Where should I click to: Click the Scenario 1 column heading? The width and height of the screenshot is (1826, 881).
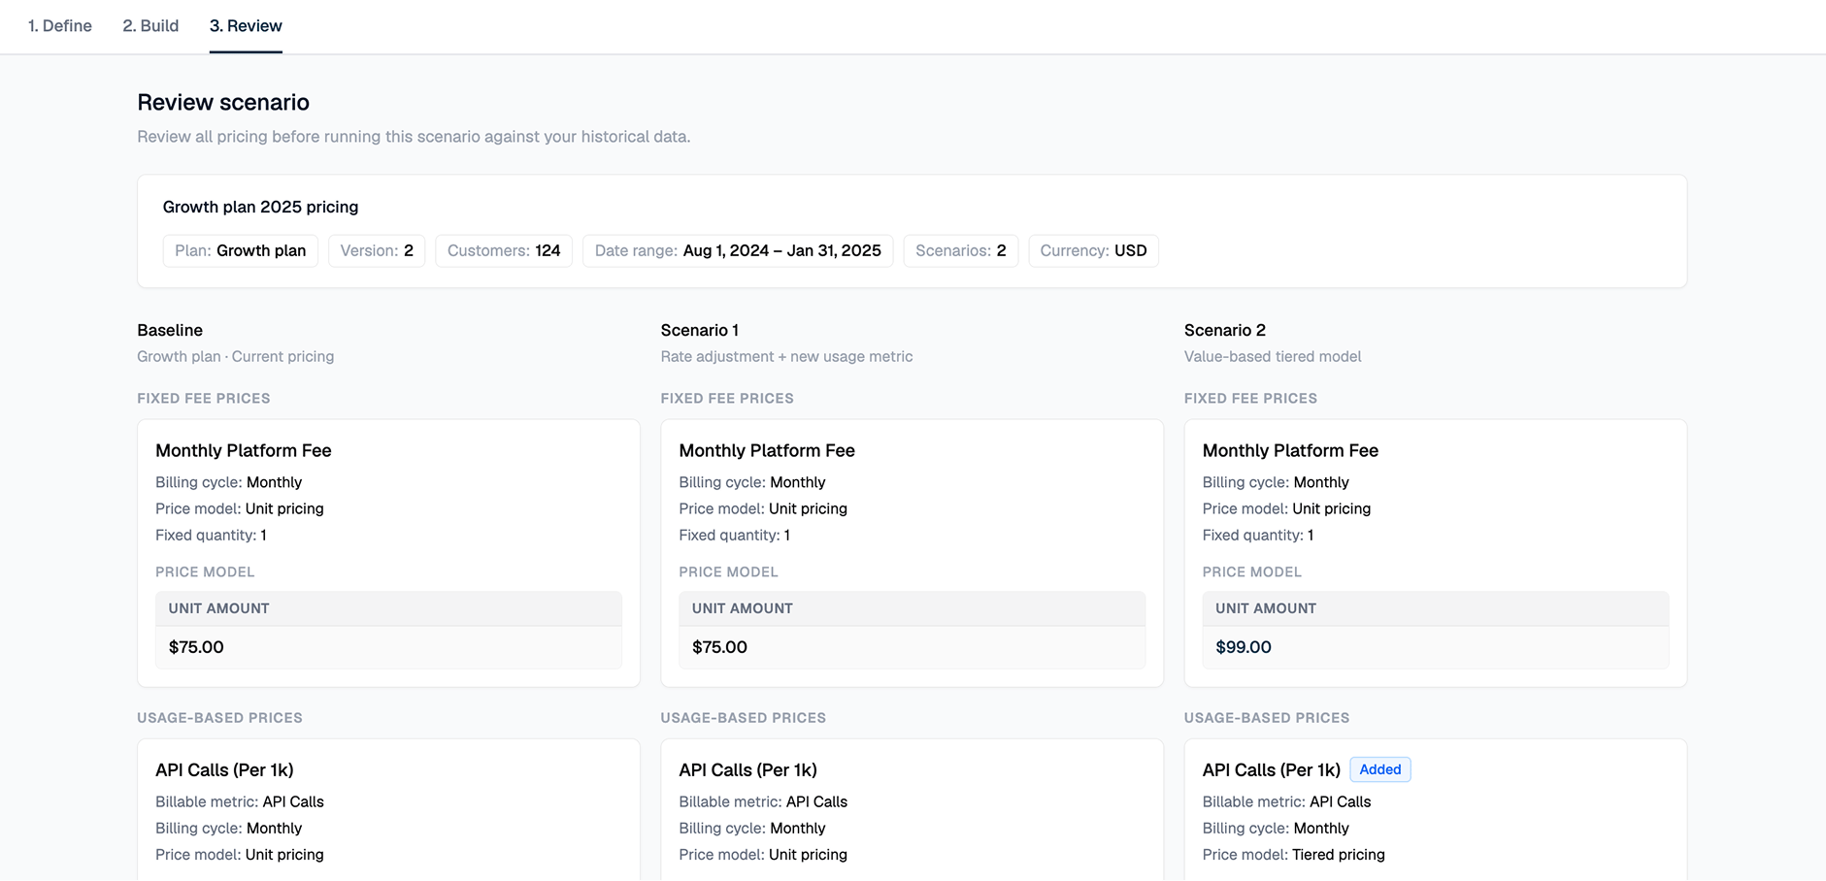pyautogui.click(x=700, y=330)
